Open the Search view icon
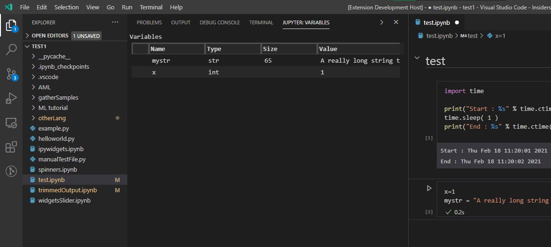The width and height of the screenshot is (551, 247). 11,50
